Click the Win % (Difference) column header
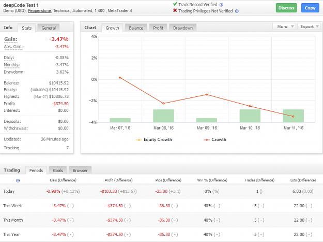 [212, 180]
